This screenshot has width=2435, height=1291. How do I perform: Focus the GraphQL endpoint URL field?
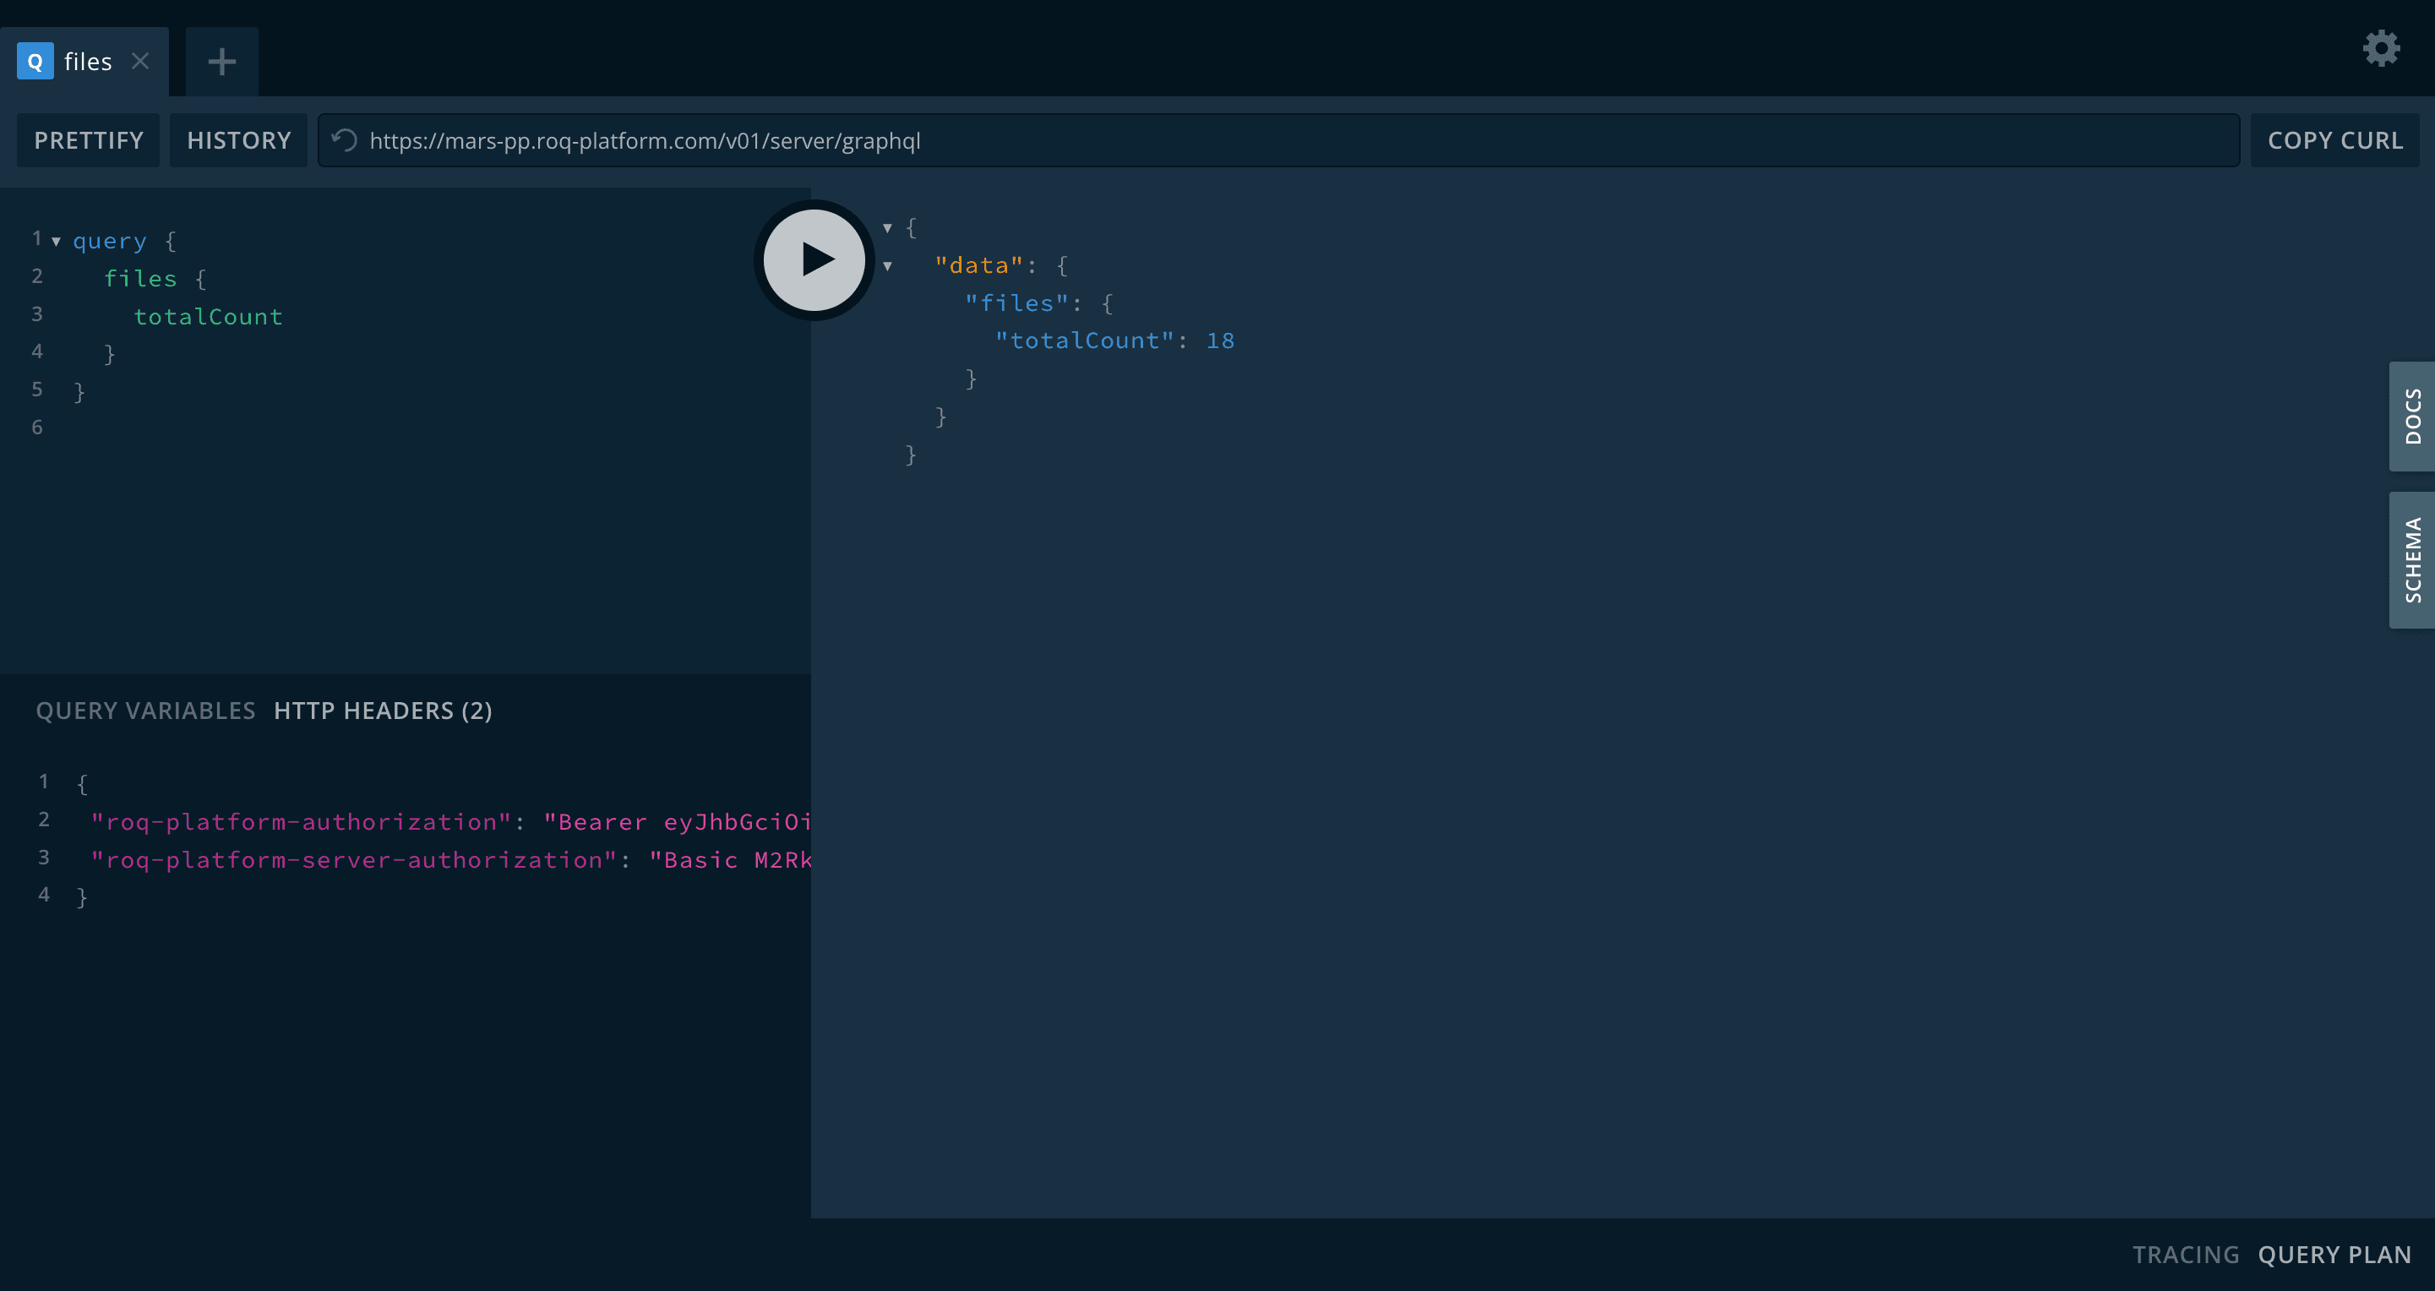click(x=1278, y=140)
